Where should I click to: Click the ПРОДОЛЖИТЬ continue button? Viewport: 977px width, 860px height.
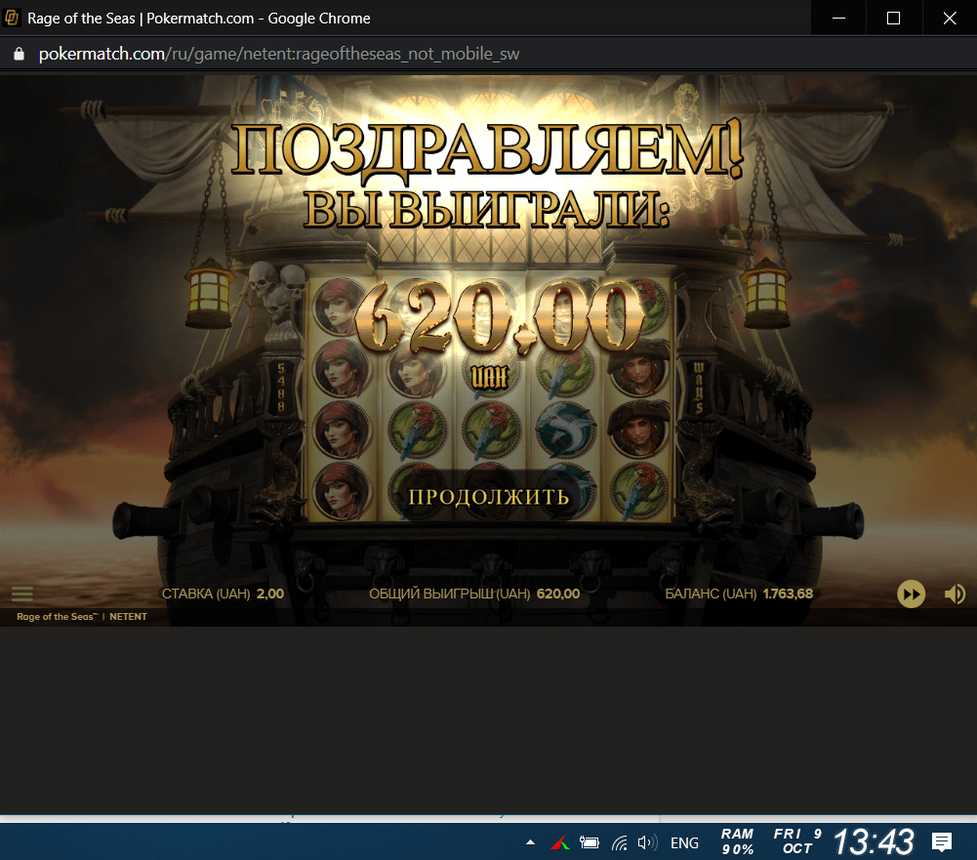488,497
